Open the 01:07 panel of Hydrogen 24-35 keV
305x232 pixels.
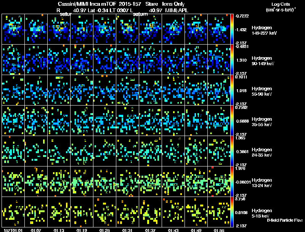(36, 151)
